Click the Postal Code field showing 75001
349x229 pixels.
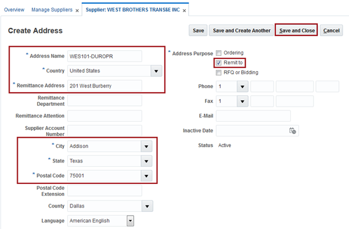(104, 176)
